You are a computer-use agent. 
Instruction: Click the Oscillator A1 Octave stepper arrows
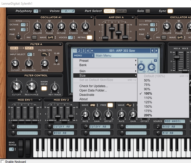coord(27,25)
